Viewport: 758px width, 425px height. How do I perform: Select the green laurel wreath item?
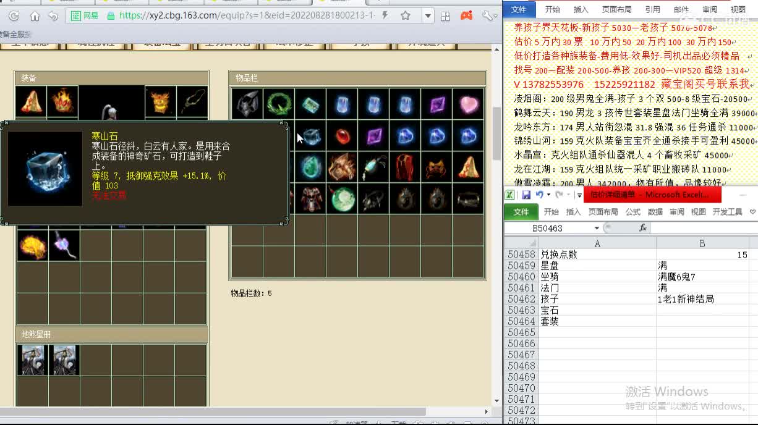[279, 104]
